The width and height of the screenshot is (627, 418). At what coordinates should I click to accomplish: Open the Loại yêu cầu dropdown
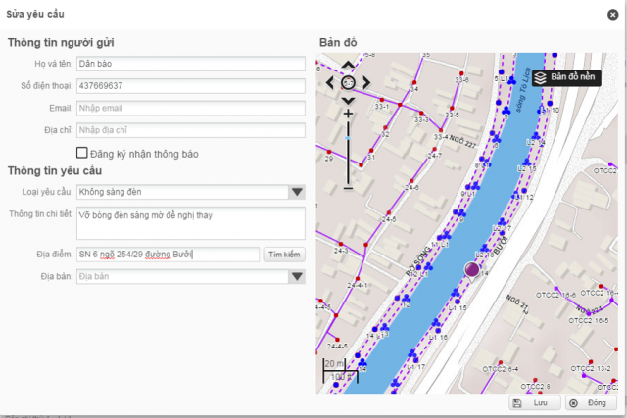(298, 192)
